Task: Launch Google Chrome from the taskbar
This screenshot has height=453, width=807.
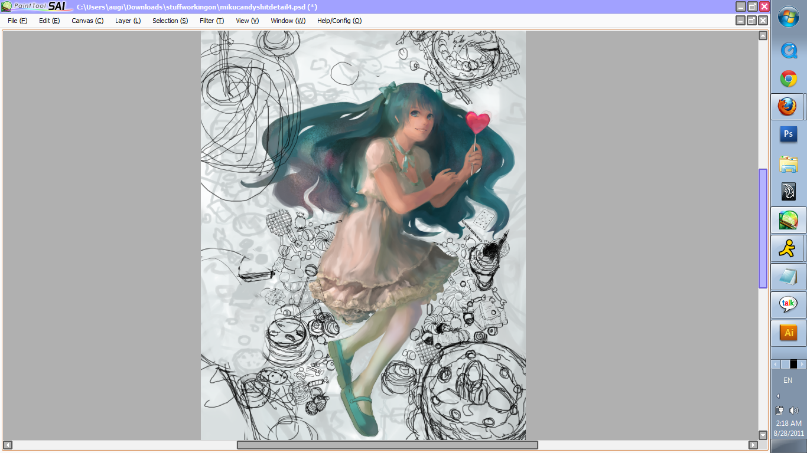Action: (789, 78)
